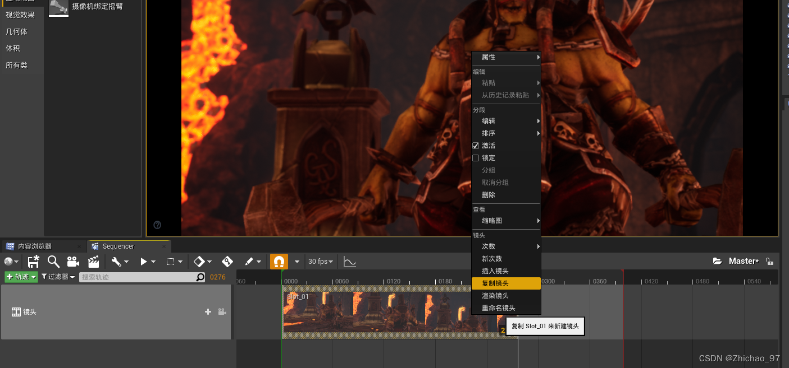Click the Curve Editor graph icon
The width and height of the screenshot is (789, 368).
(x=349, y=262)
